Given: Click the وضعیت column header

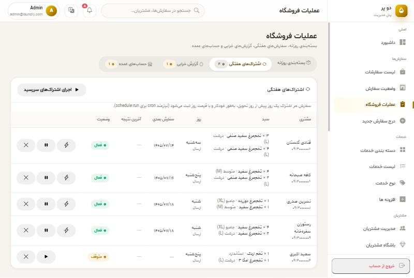Looking at the screenshot, I should pyautogui.click(x=103, y=119).
